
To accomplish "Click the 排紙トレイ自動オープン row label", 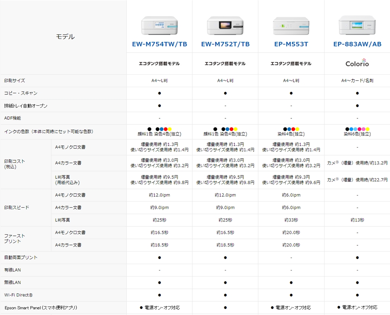I will pyautogui.click(x=26, y=106).
